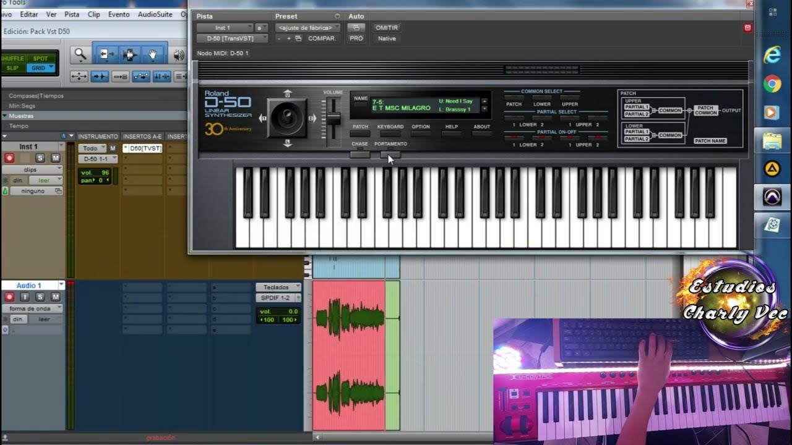792x445 pixels.
Task: Mute the Audio 1 track
Action: pos(55,297)
